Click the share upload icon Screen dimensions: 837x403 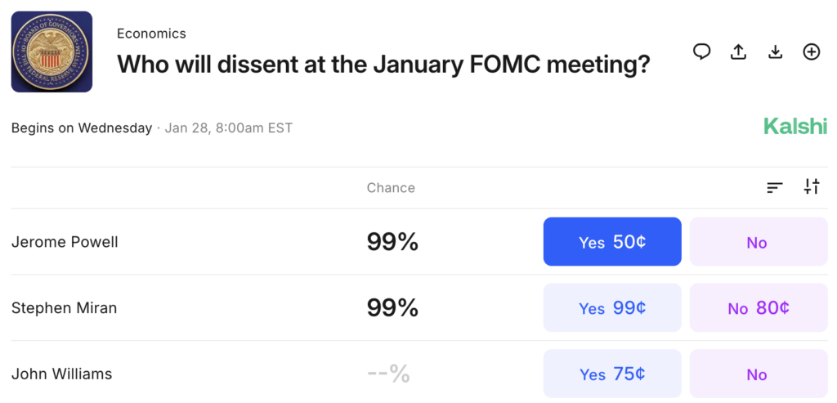tap(738, 51)
